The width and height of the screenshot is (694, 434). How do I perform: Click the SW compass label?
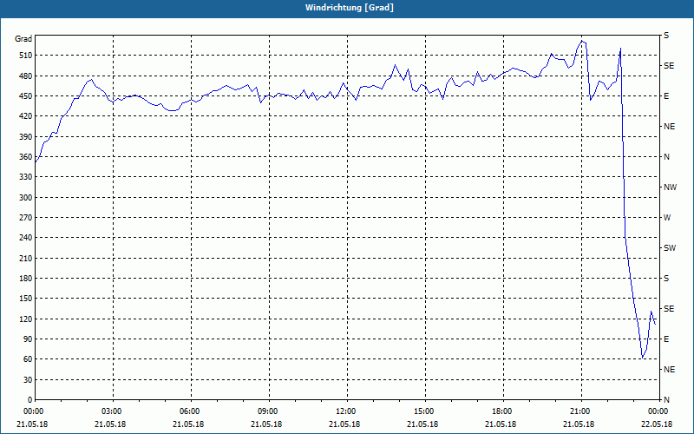(x=670, y=248)
